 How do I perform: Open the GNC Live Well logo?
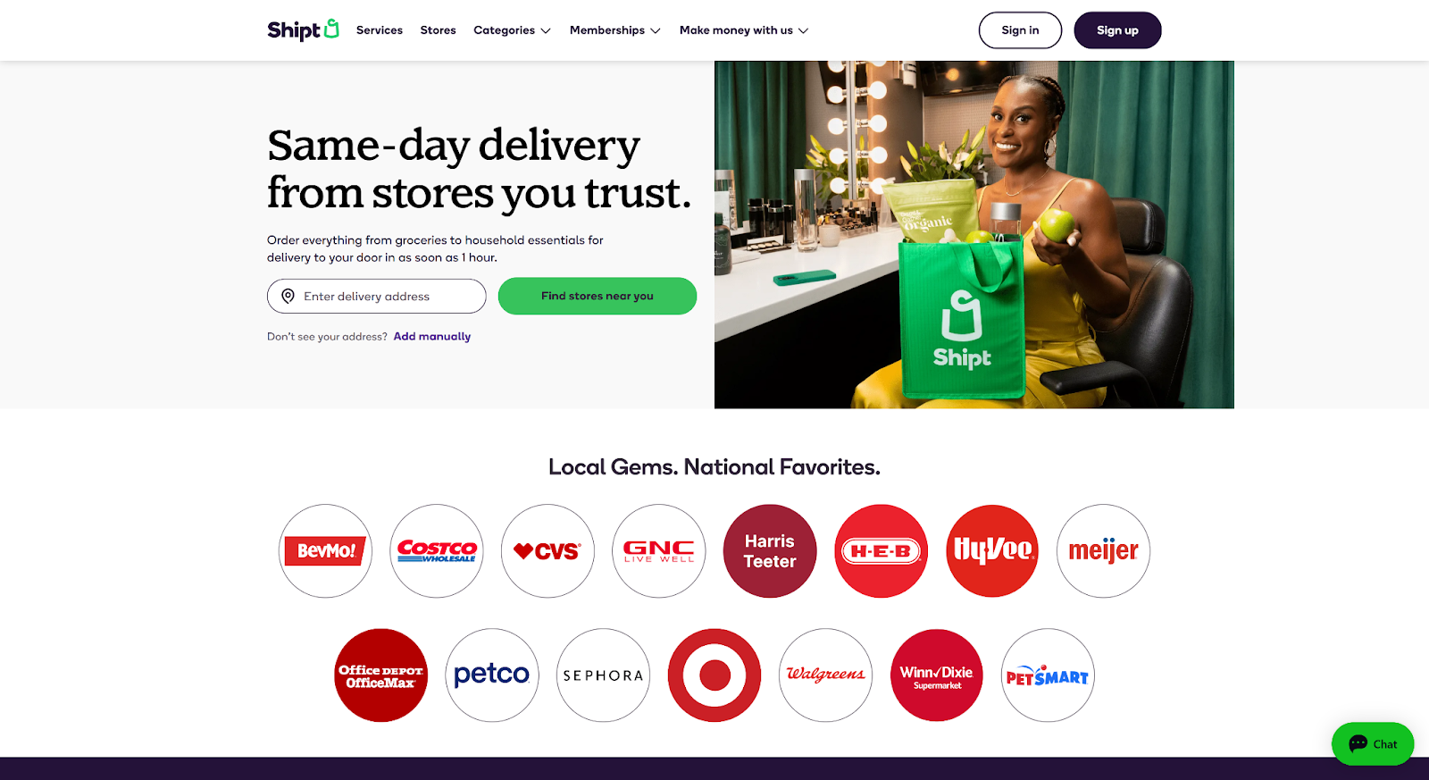(659, 551)
